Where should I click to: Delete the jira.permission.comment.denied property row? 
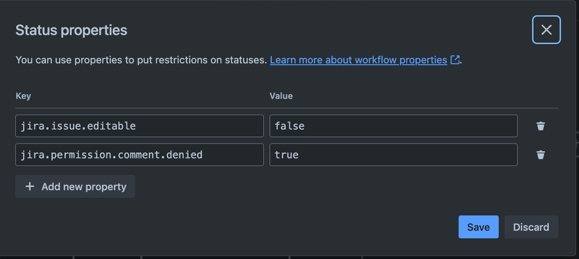point(541,155)
